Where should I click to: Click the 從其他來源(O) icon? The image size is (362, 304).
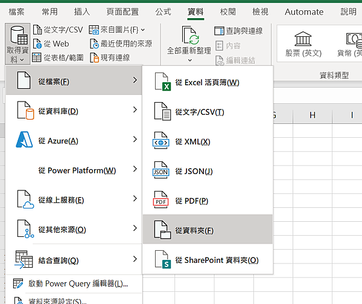tap(25, 229)
